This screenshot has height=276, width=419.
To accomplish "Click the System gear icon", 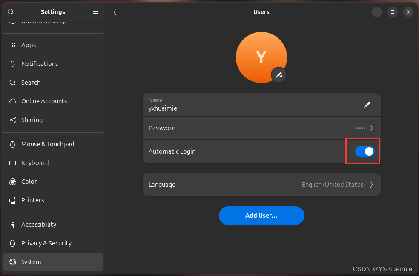I will tap(12, 262).
